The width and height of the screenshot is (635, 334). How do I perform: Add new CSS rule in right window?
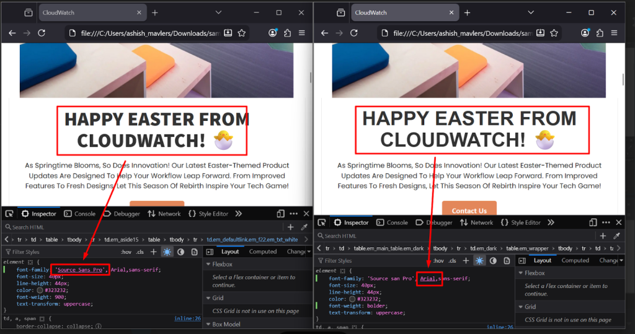pos(466,261)
